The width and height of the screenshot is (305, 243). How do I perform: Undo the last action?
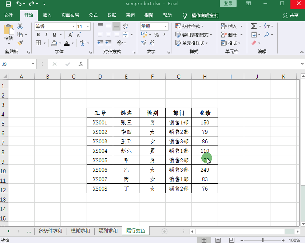tap(19, 4)
